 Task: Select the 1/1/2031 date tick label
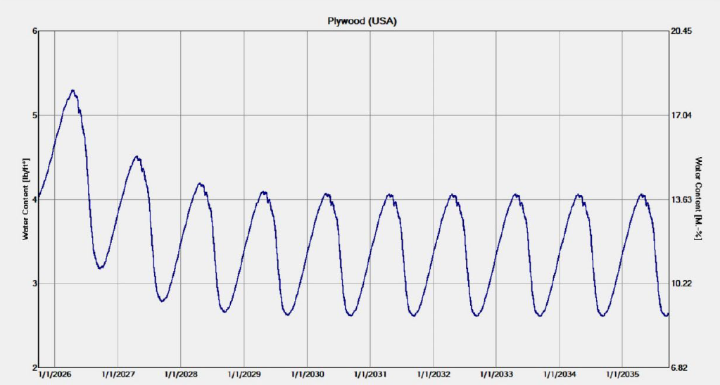[370, 375]
